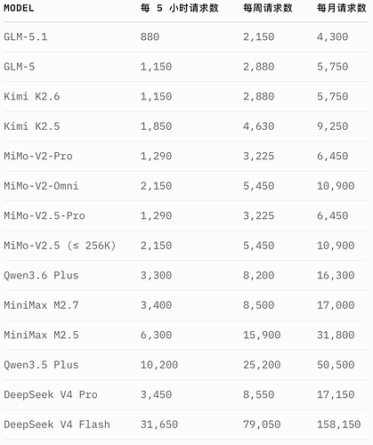Click the 每月请求数 column header
The width and height of the screenshot is (373, 445).
coord(342,8)
